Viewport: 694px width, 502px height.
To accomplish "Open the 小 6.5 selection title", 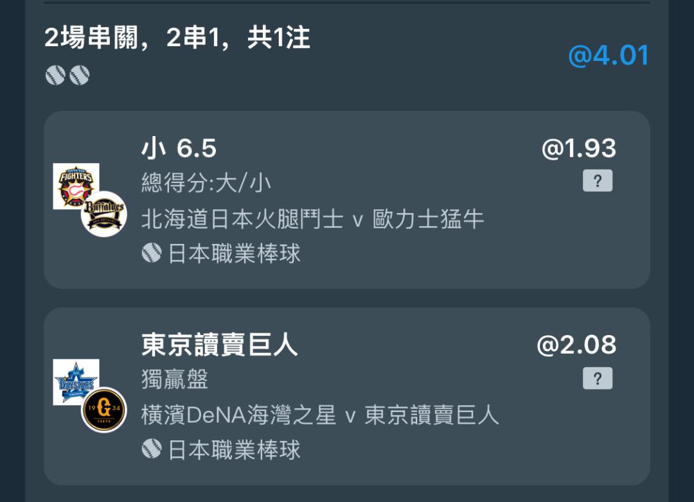I will [x=179, y=148].
